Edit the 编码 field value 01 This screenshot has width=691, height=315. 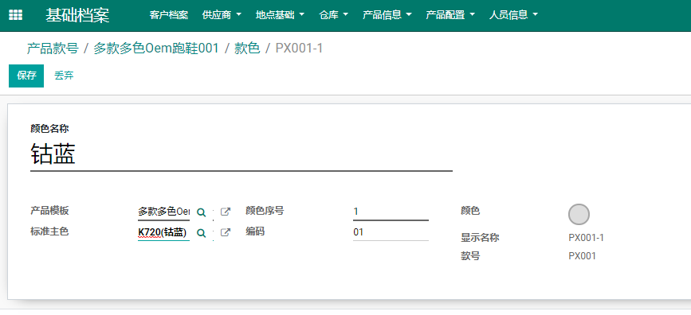coord(391,232)
